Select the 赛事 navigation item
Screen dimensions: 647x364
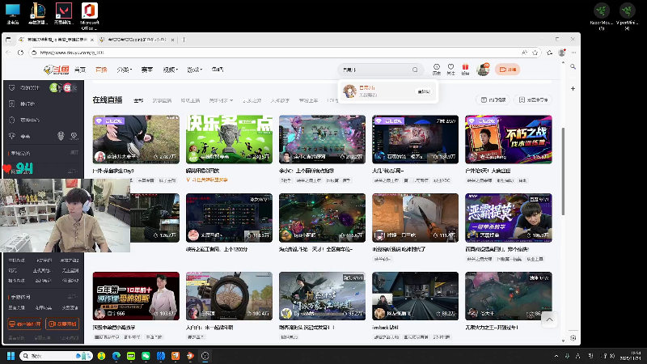point(147,70)
